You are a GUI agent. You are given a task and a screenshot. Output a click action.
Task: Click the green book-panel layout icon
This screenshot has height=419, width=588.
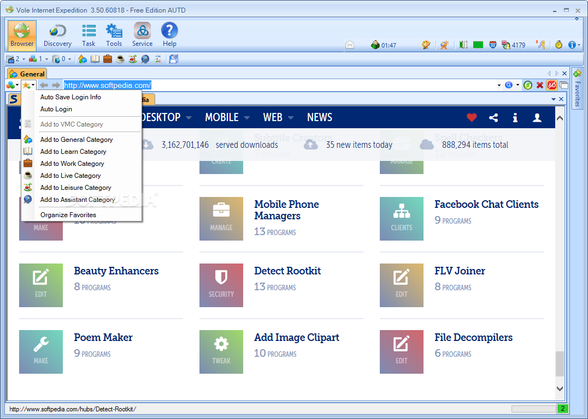click(x=463, y=45)
